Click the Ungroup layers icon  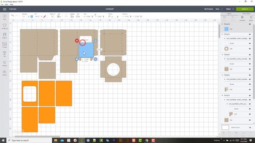(233, 19)
